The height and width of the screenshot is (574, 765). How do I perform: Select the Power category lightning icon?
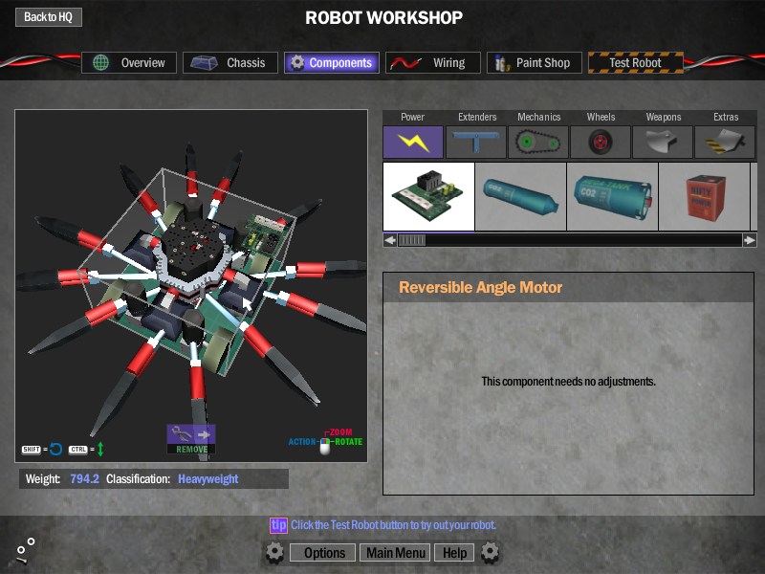(x=413, y=143)
